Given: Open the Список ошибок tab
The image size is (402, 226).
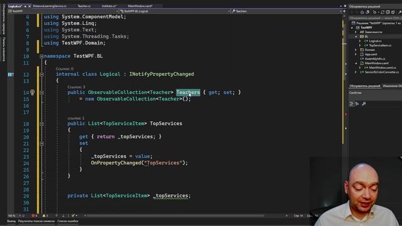Looking at the screenshot, I should click(68, 221).
